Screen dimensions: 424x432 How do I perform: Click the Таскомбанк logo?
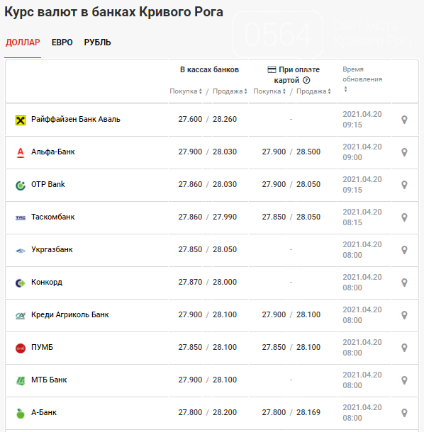(x=21, y=218)
